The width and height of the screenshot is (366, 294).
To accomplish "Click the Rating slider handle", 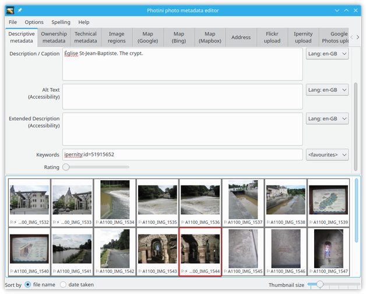I will pyautogui.click(x=66, y=167).
